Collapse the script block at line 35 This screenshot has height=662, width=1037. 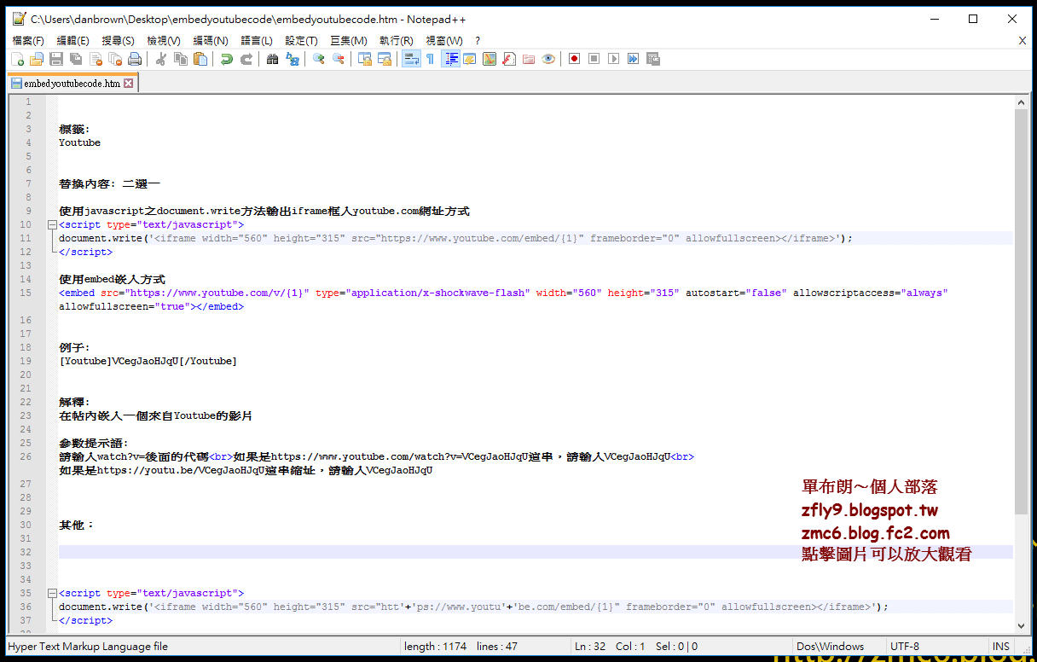[52, 593]
